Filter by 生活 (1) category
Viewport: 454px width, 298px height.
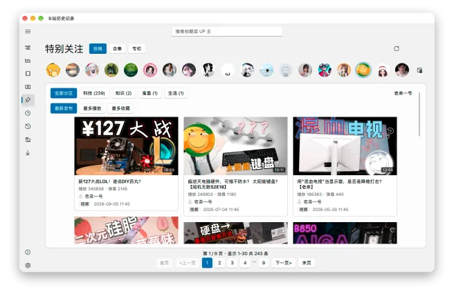176,93
